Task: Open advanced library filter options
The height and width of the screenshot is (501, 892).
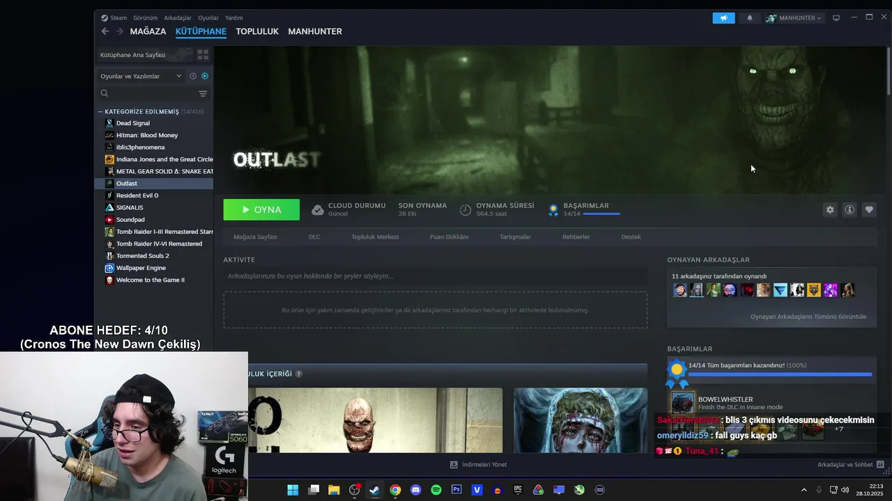Action: [203, 93]
